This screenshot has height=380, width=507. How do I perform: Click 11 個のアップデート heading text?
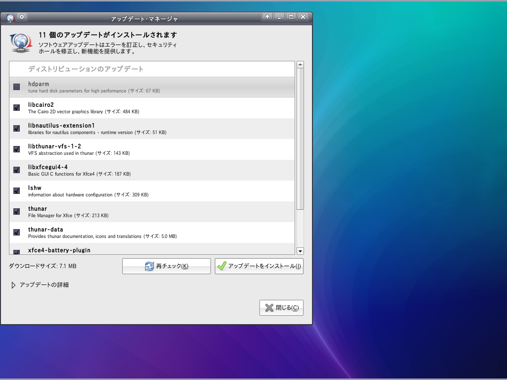(x=108, y=35)
